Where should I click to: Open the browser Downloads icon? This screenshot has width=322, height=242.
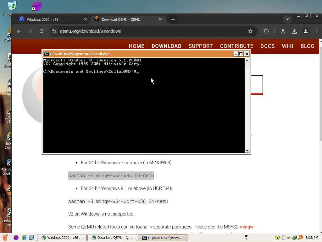tap(294, 31)
